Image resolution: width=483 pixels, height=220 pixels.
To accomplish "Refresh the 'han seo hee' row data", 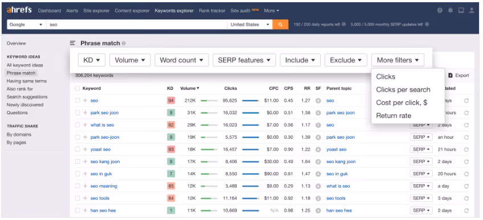I will click(x=466, y=210).
